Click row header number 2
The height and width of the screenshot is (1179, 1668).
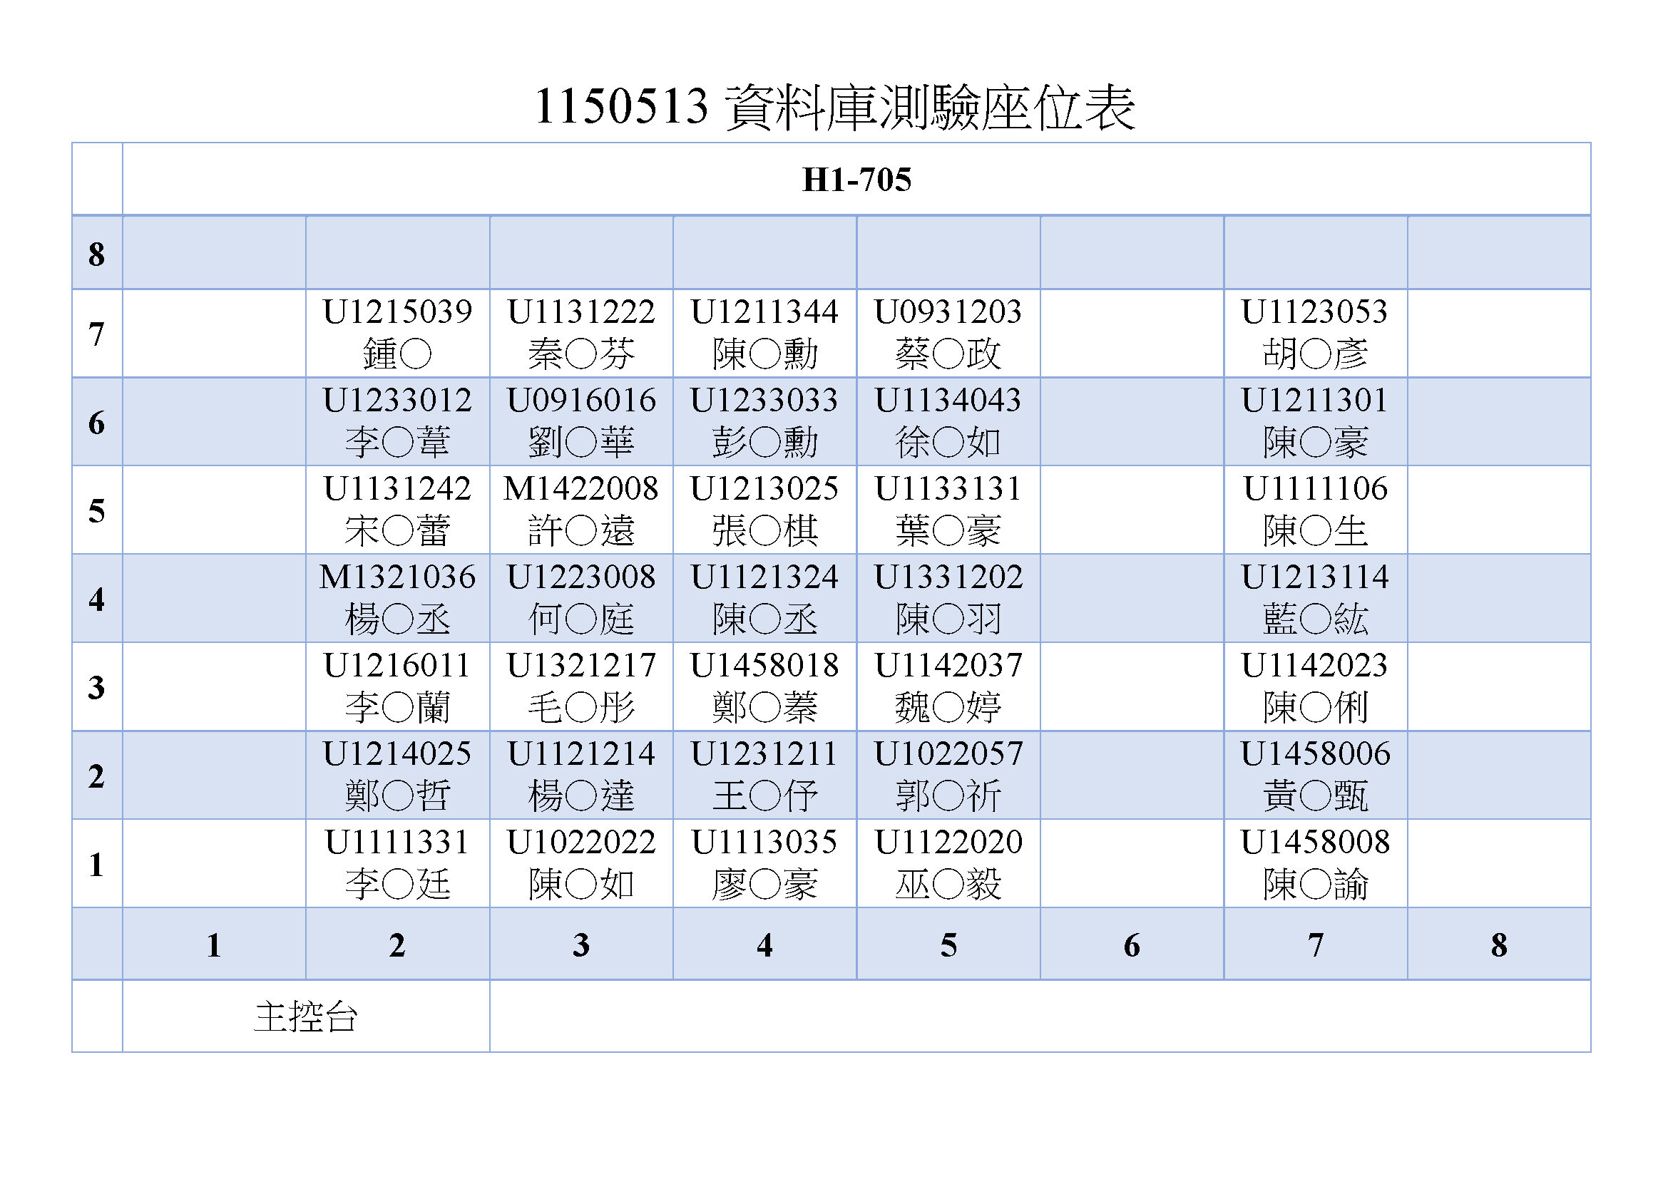[96, 776]
